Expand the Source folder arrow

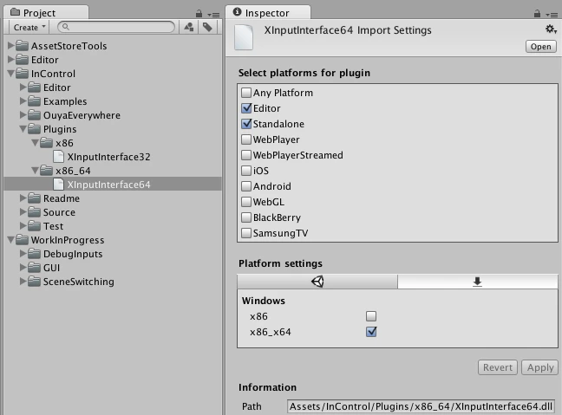point(23,212)
